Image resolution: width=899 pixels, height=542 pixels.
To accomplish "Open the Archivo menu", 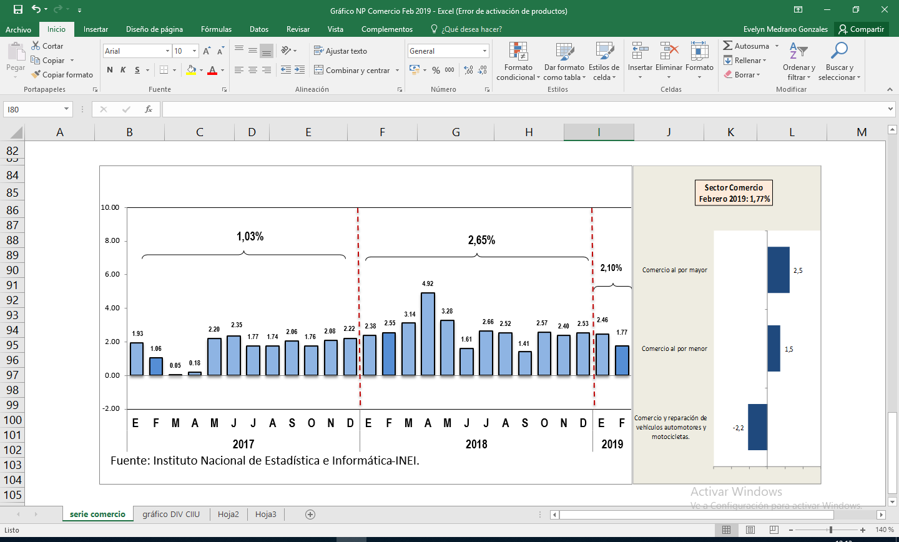I will 18,29.
